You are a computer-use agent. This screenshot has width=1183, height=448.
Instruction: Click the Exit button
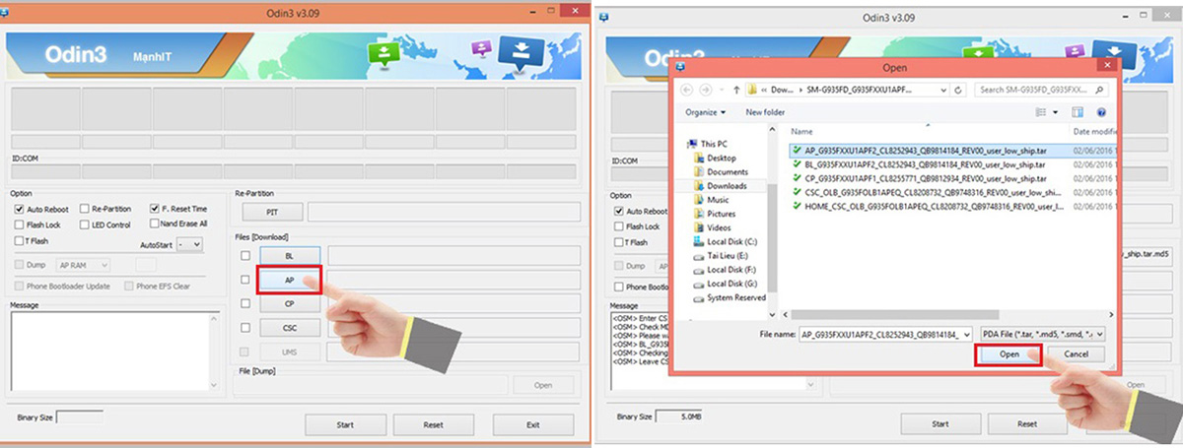point(532,424)
